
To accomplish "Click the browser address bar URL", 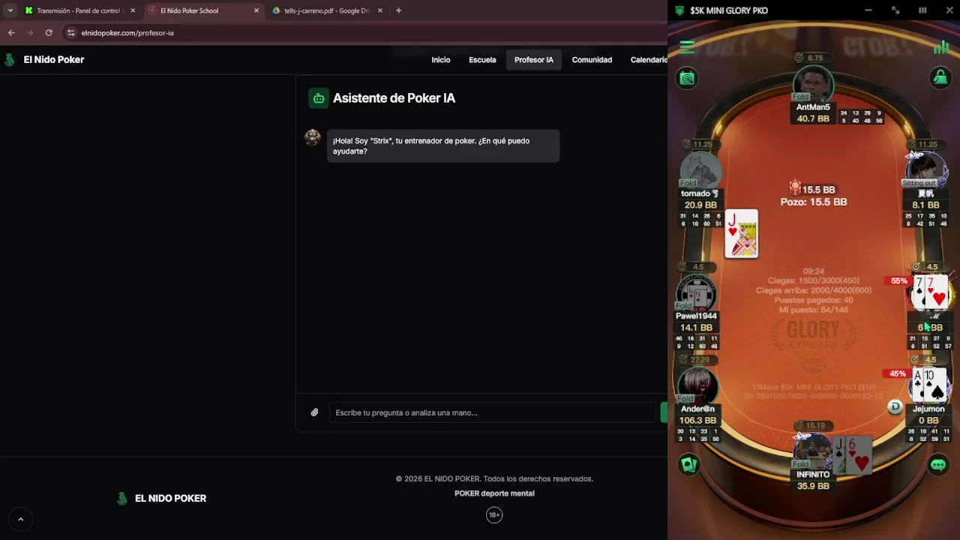I will pos(127,33).
